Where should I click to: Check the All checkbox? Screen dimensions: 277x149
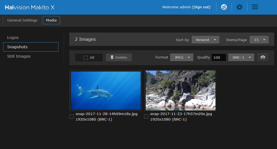pos(86,58)
